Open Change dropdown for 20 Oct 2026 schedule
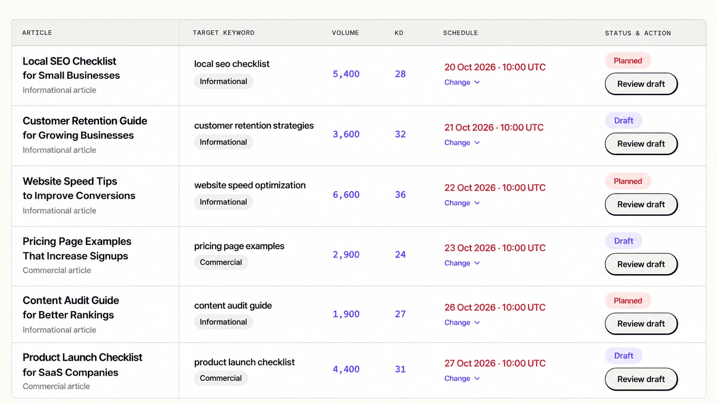 click(x=462, y=82)
